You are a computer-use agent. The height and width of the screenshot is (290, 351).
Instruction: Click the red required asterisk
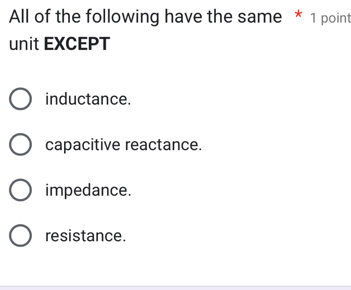point(298,18)
